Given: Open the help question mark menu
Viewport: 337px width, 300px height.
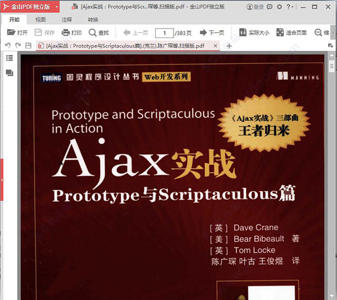Looking at the screenshot, I should (x=290, y=7).
